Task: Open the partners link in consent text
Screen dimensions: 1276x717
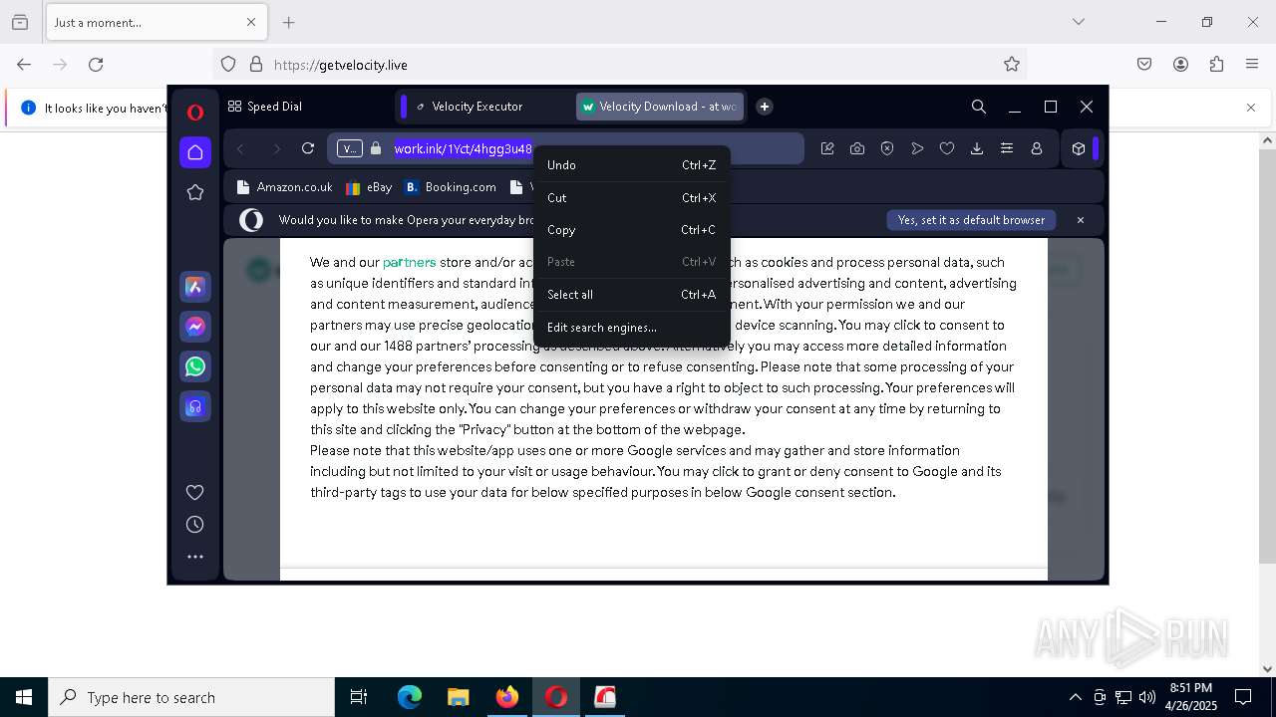Action: point(410,262)
